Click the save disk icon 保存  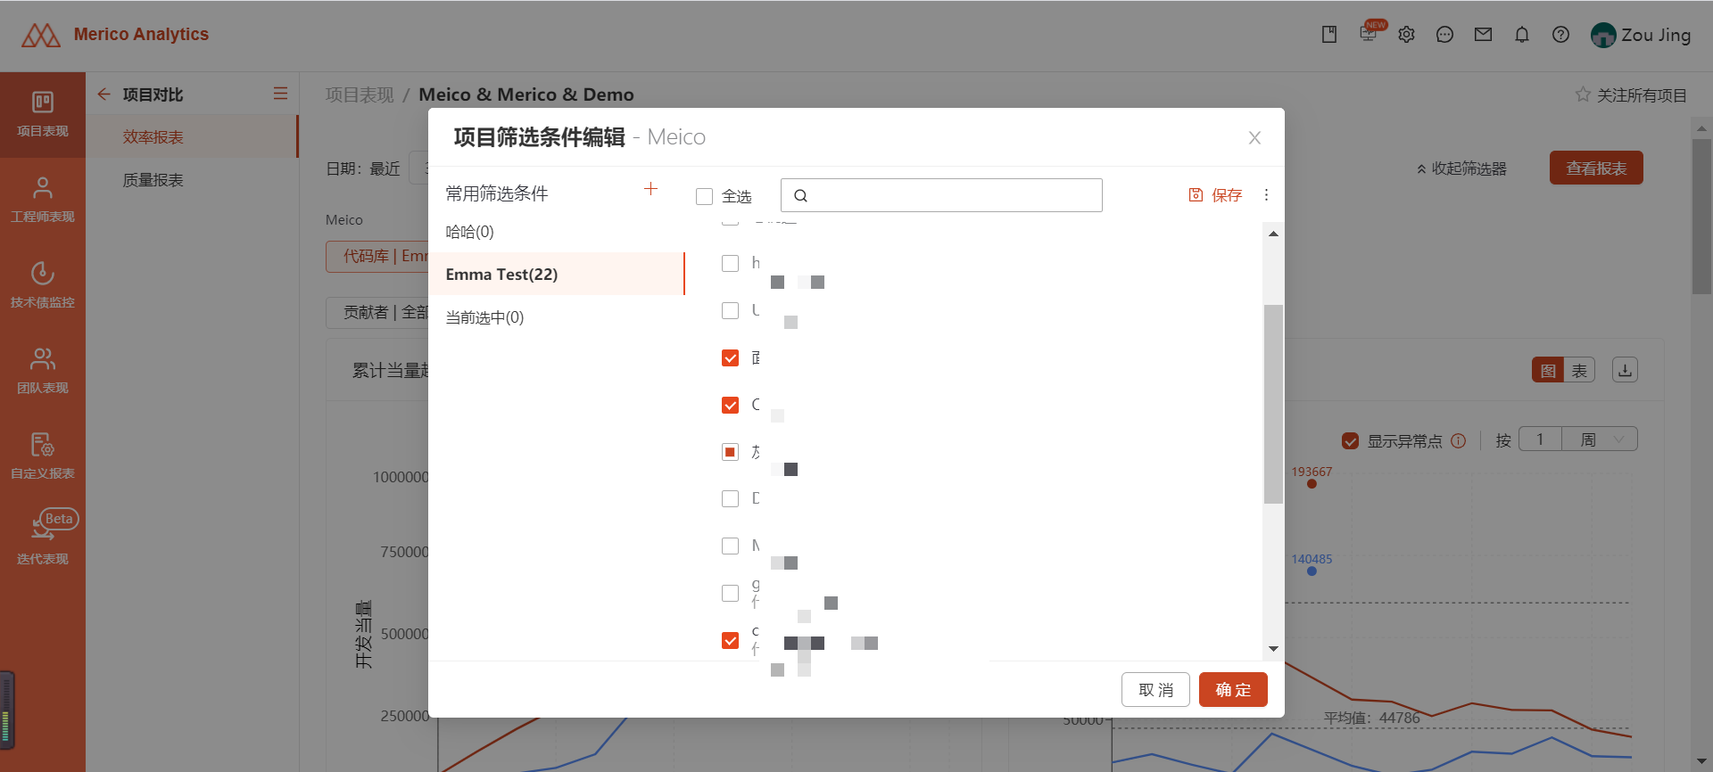click(x=1215, y=195)
